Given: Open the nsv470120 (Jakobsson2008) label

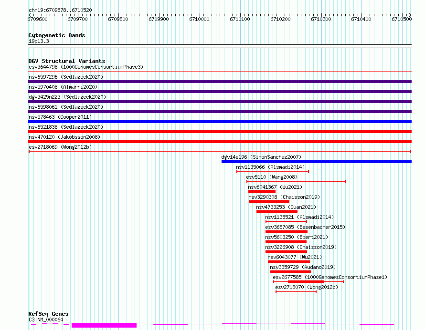Looking at the screenshot, I should point(64,137).
